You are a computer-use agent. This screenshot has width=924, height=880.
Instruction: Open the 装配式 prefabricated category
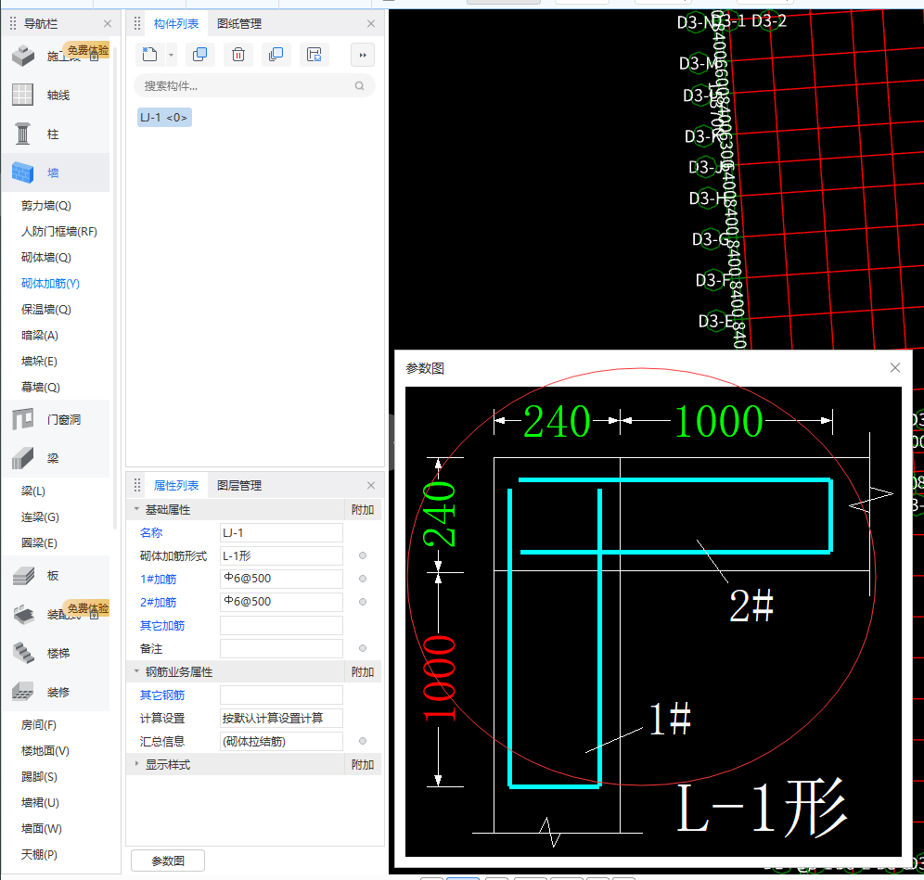coord(56,615)
